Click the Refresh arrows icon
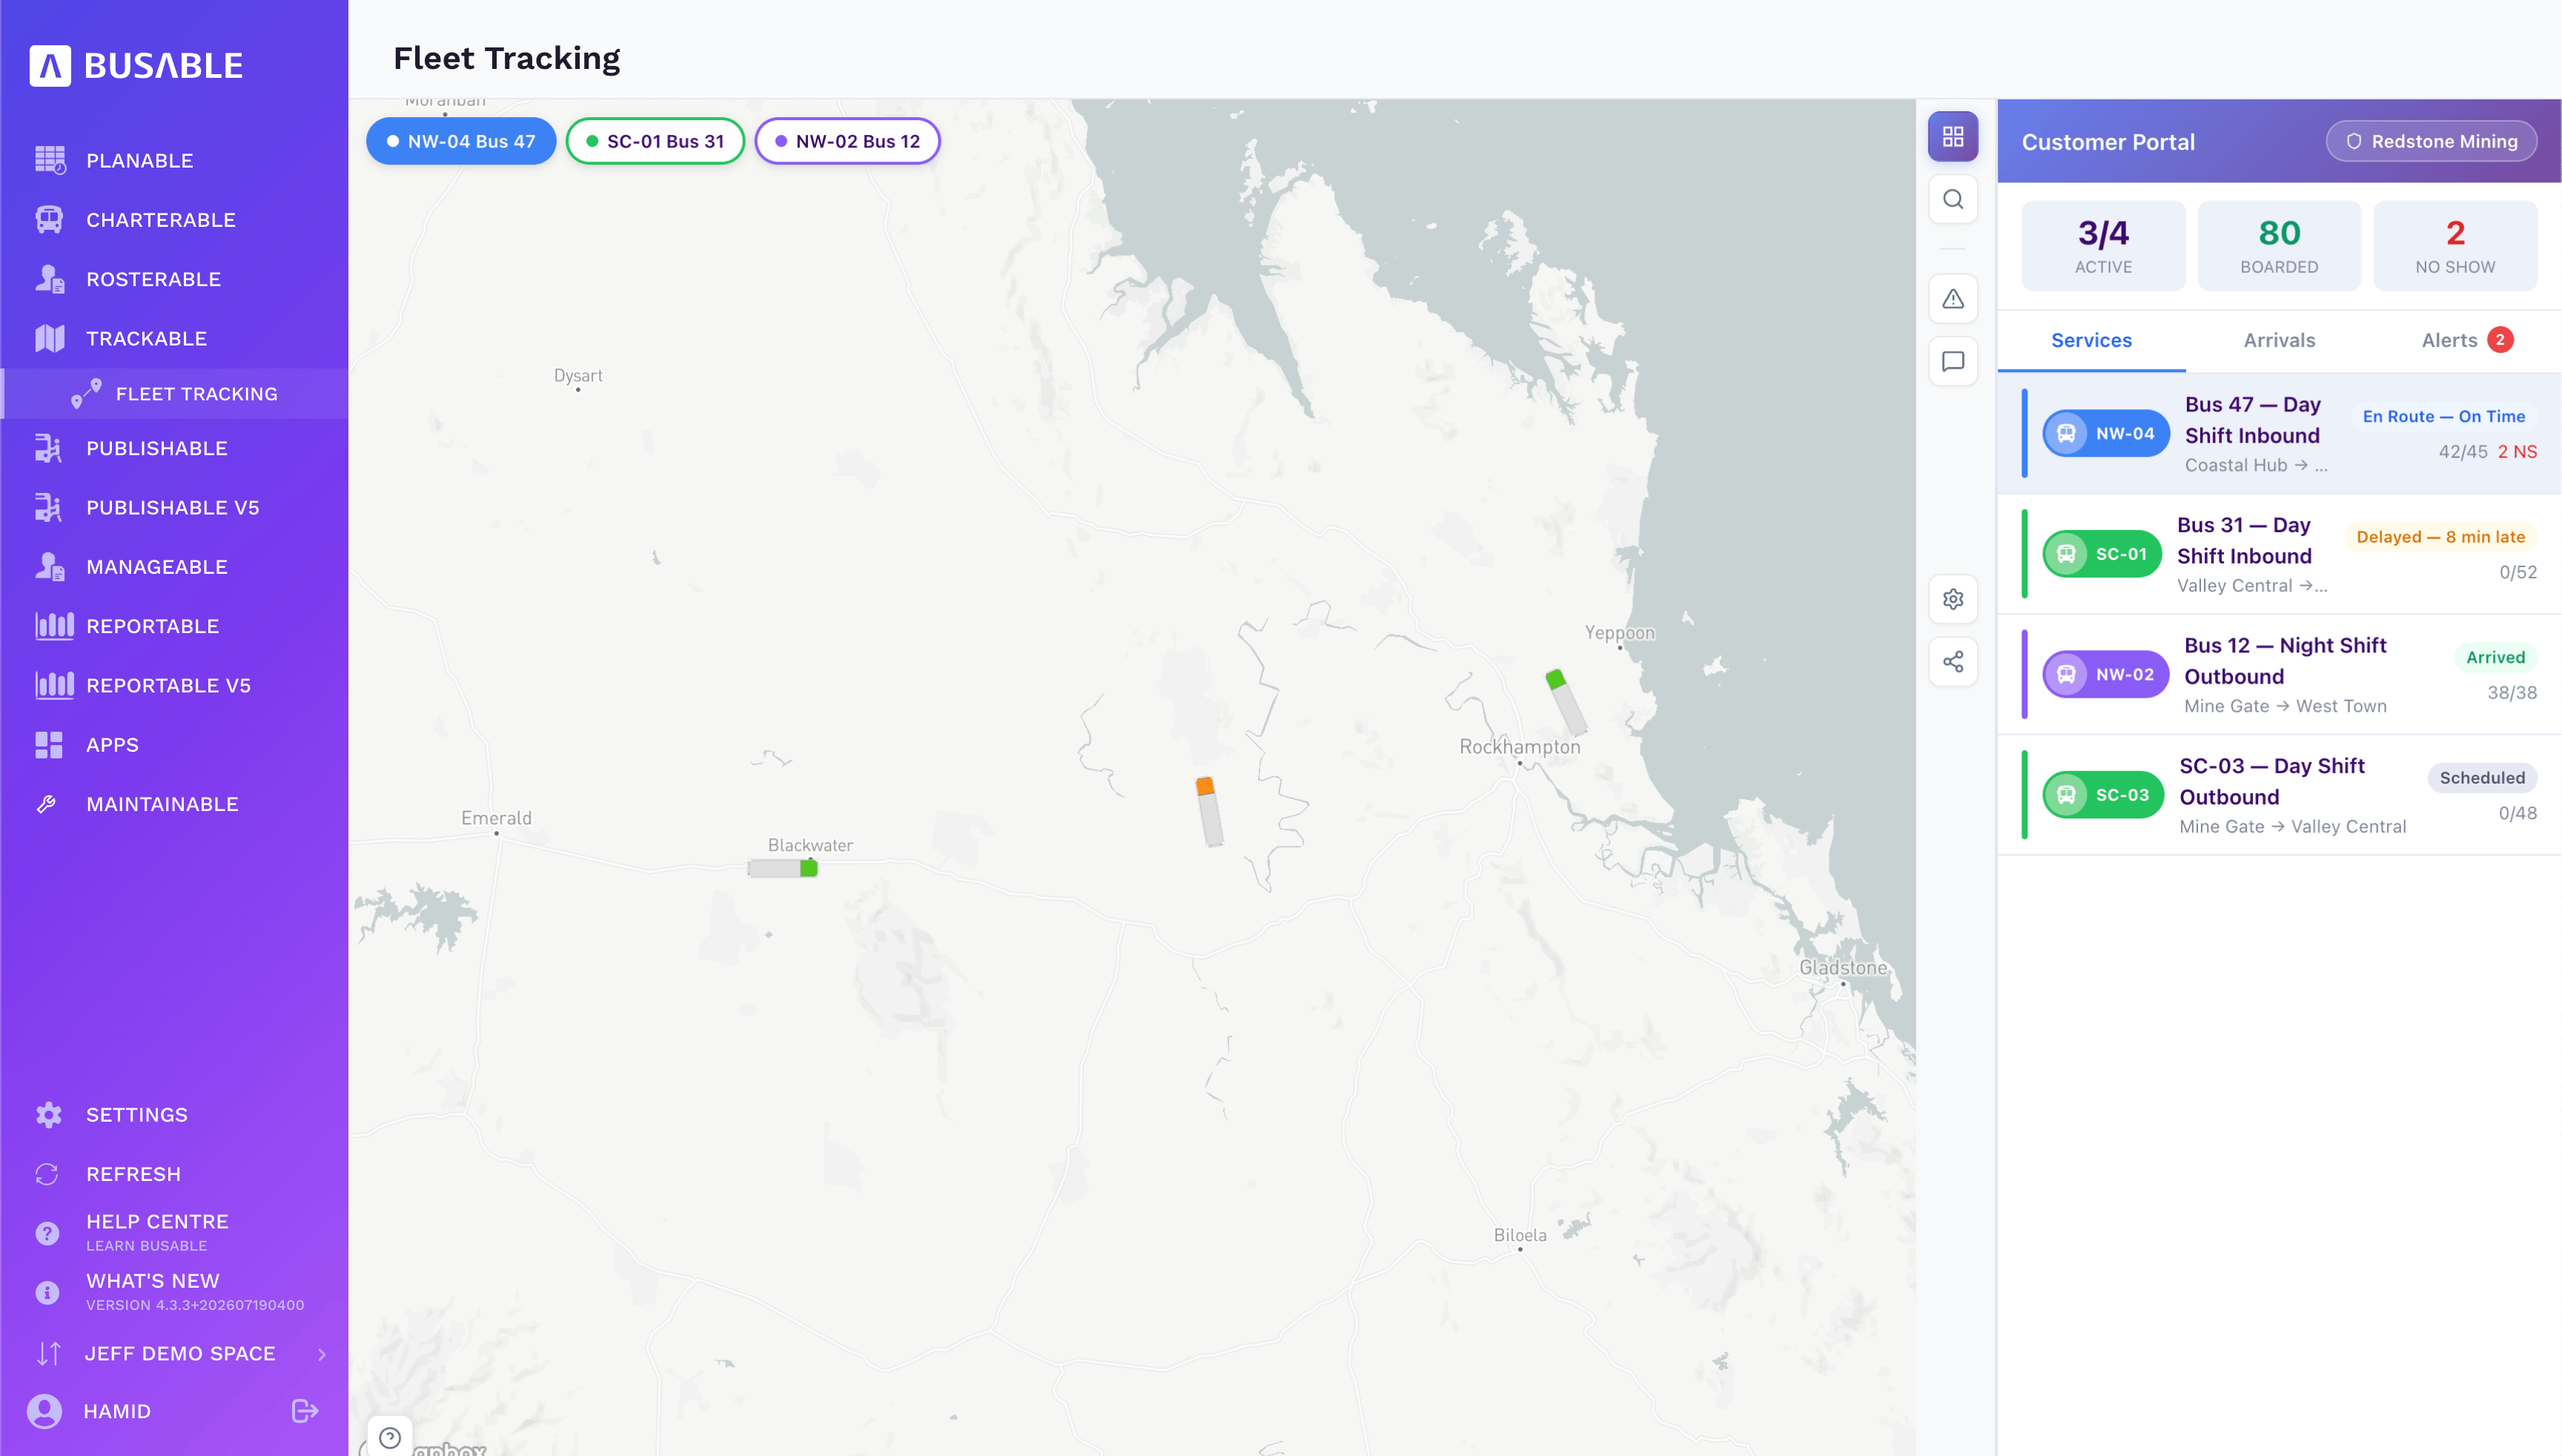Viewport: 2562px width, 1456px height. tap(47, 1174)
